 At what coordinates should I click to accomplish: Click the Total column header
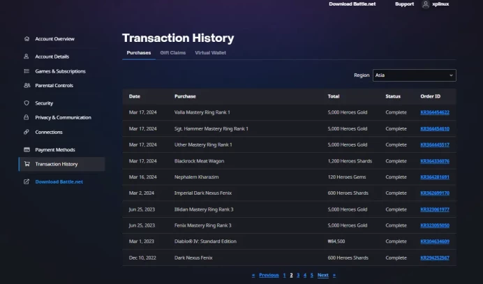click(334, 96)
